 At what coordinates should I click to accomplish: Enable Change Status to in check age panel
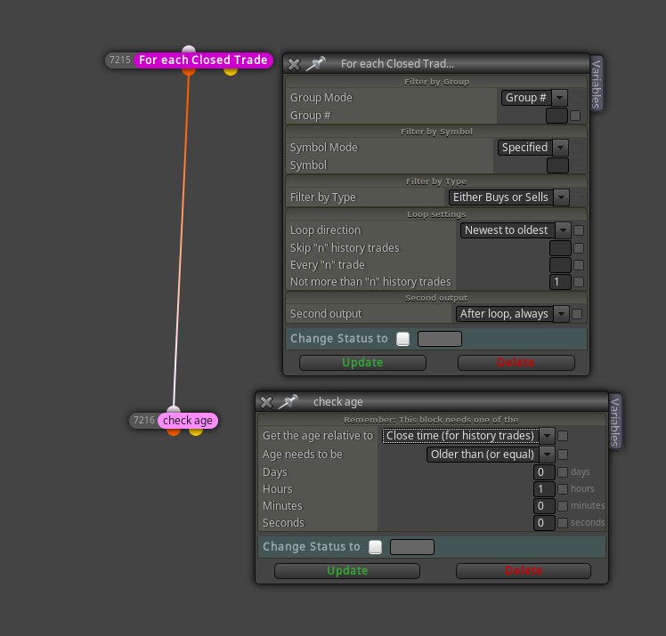point(375,547)
